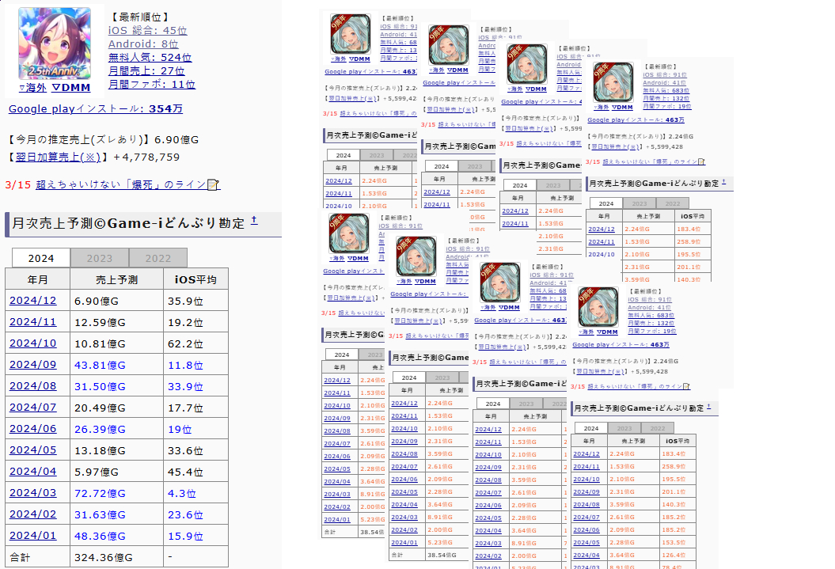Screen dimensions: 835x569
Task: Click the 4.3位 iOS average cell
Action: click(x=196, y=493)
